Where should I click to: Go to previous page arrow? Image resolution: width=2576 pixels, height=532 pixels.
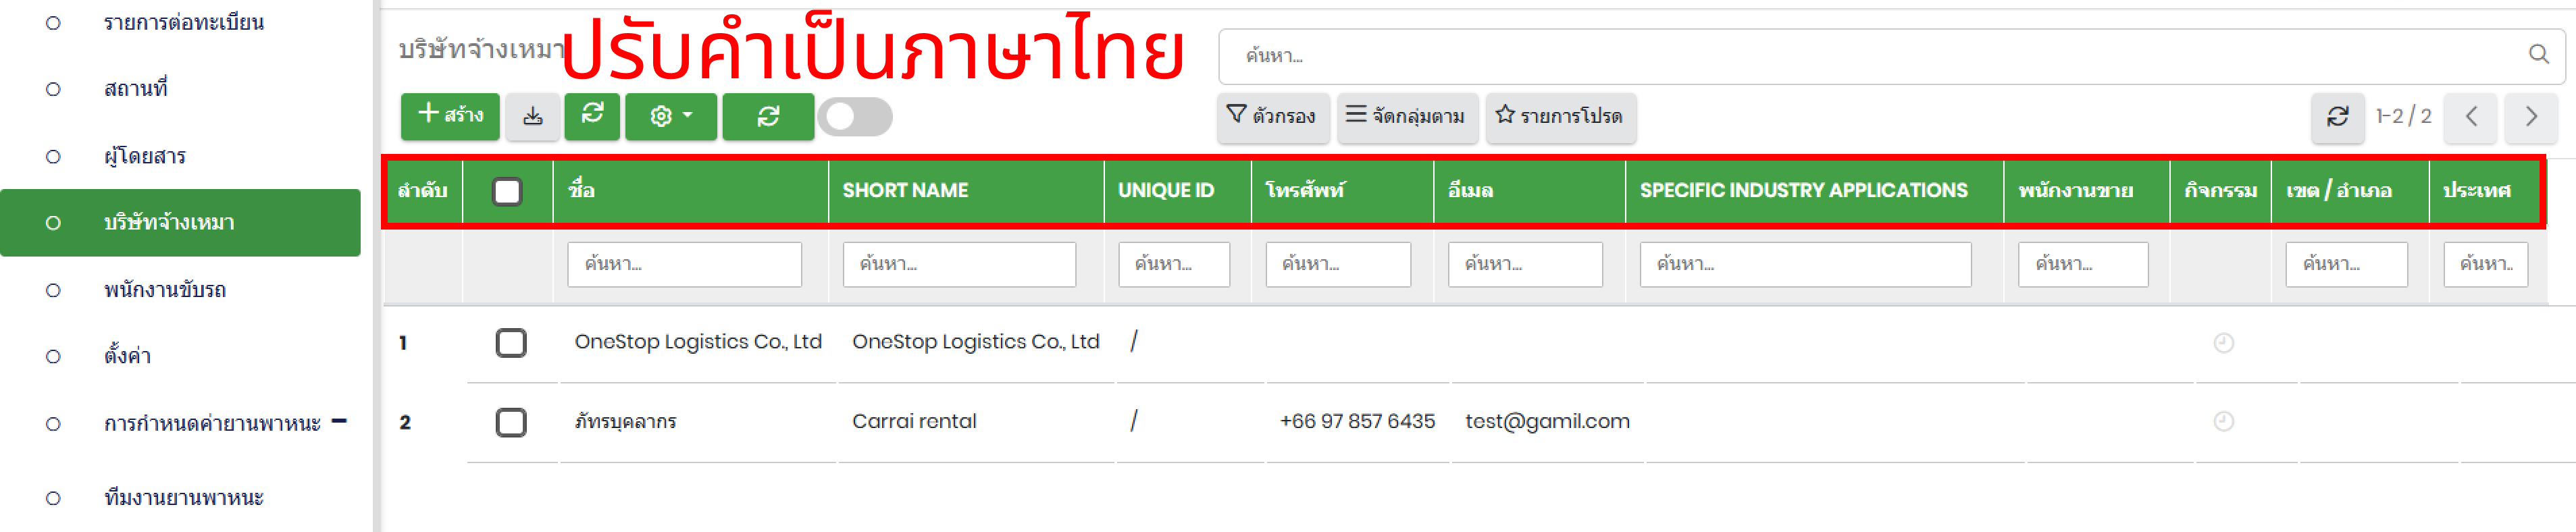point(2470,117)
